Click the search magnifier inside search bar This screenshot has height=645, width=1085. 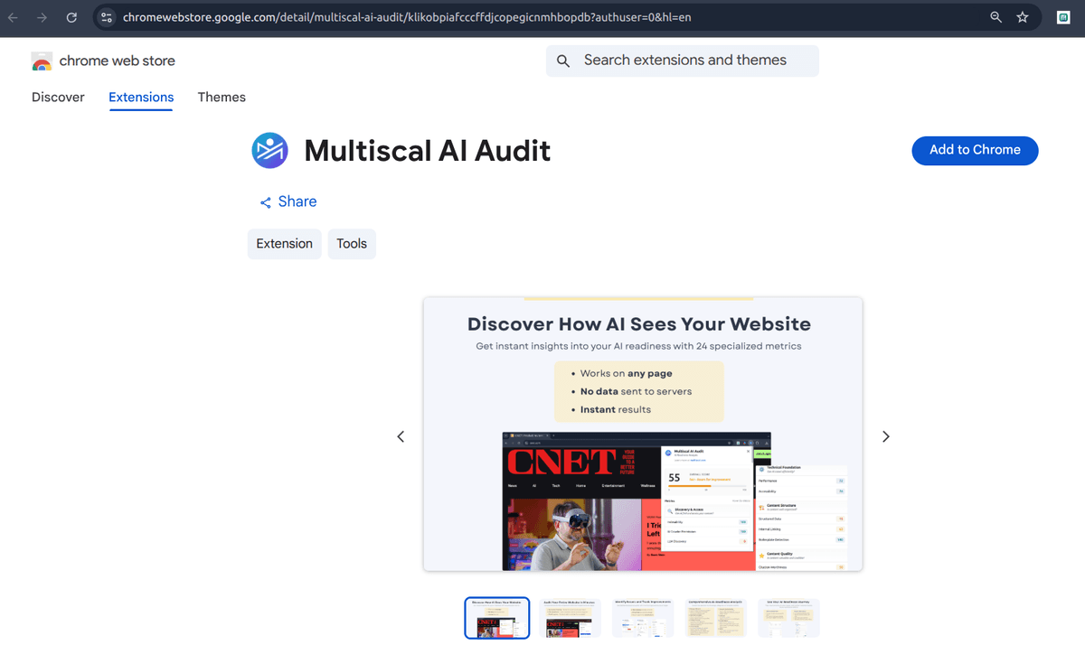(x=563, y=61)
